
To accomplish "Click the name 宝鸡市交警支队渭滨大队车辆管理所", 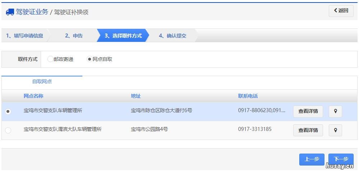I will point(63,129).
